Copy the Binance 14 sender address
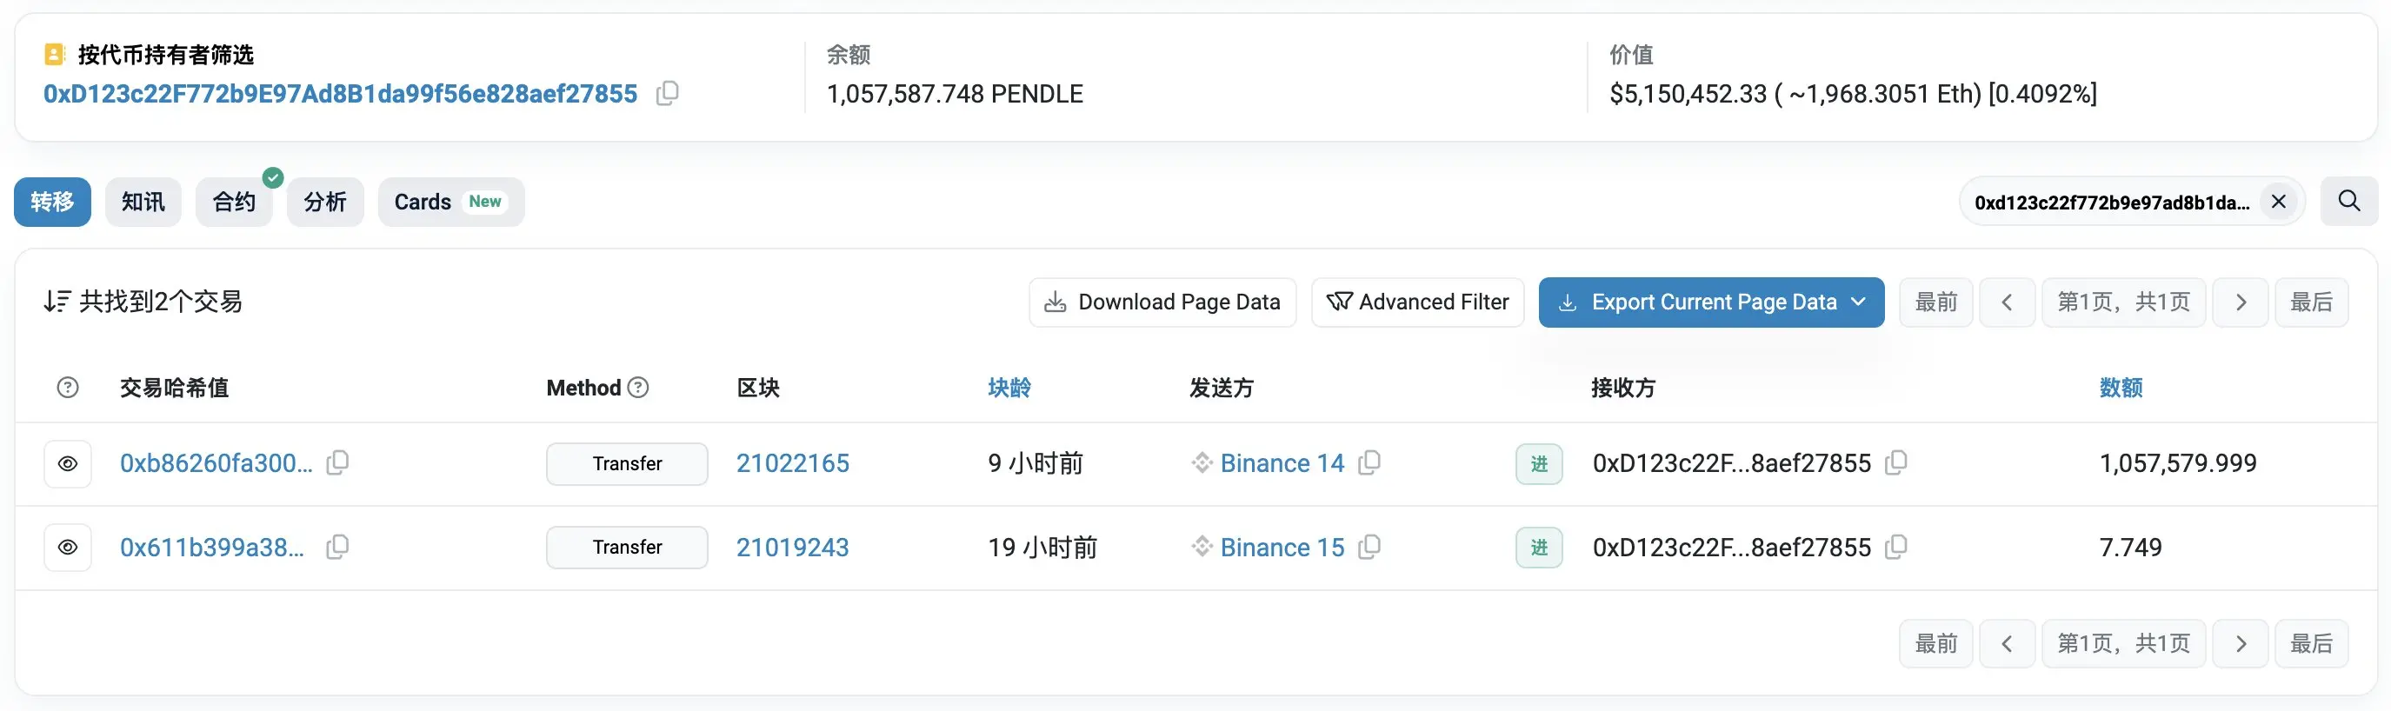 pyautogui.click(x=1369, y=463)
